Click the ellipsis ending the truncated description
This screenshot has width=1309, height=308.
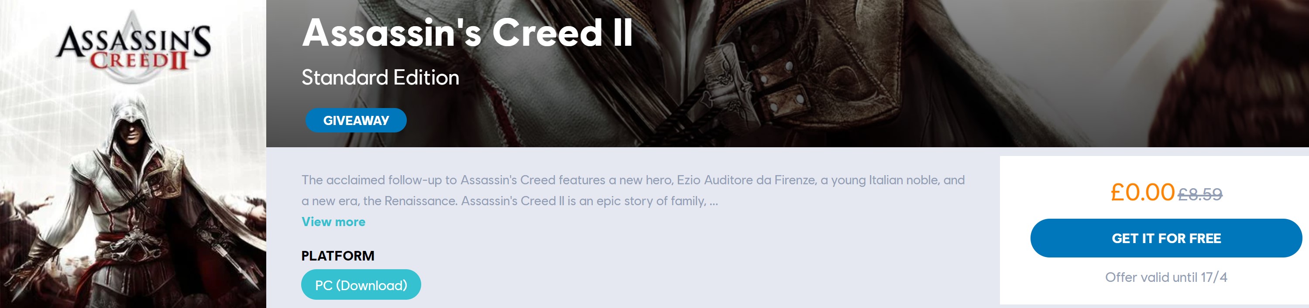pos(714,201)
